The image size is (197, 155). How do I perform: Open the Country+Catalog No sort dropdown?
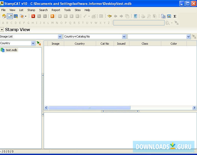coord(124,37)
